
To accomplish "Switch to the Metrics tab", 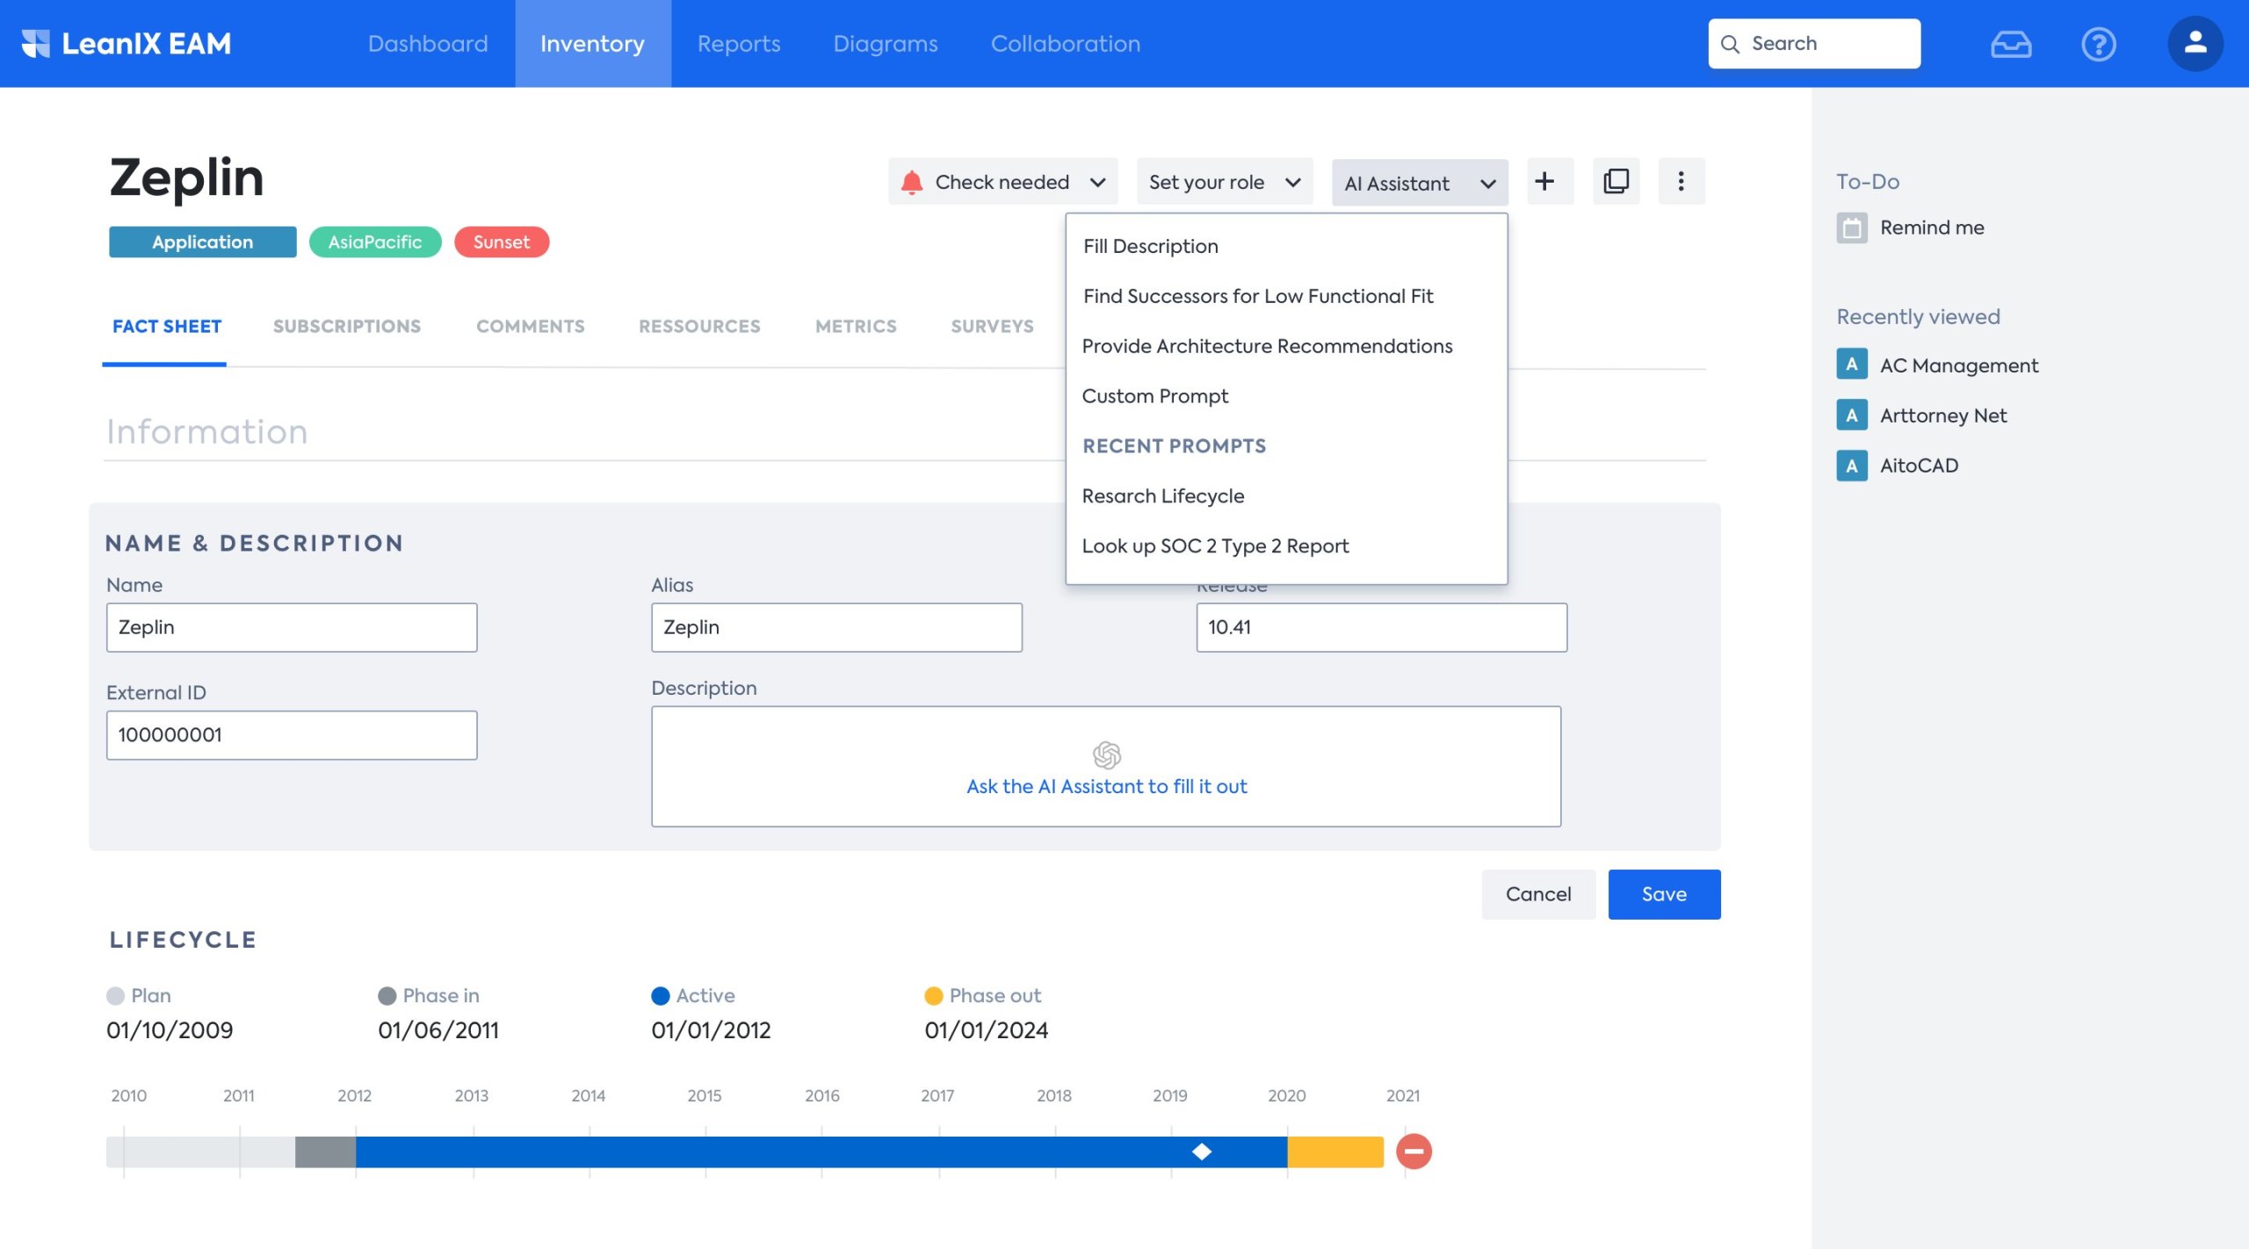I will (x=855, y=326).
